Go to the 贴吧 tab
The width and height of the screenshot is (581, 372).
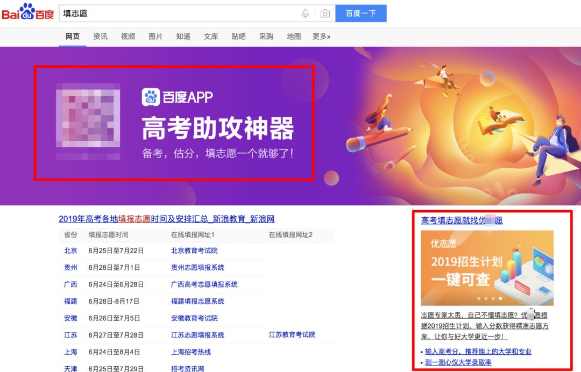pyautogui.click(x=238, y=36)
